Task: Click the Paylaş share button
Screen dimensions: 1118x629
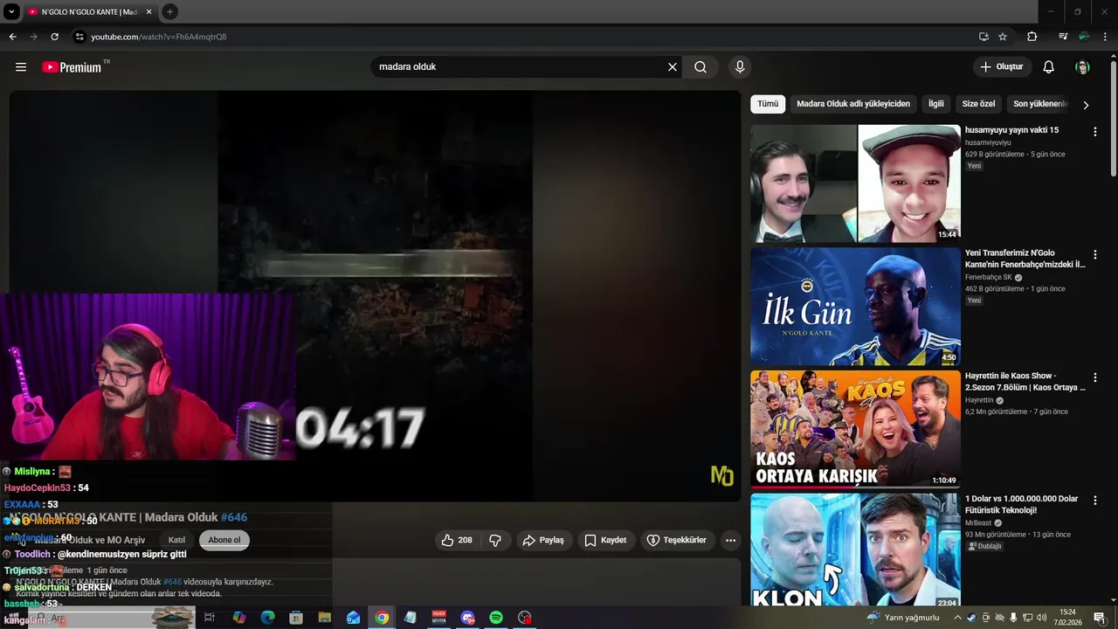Action: [543, 540]
